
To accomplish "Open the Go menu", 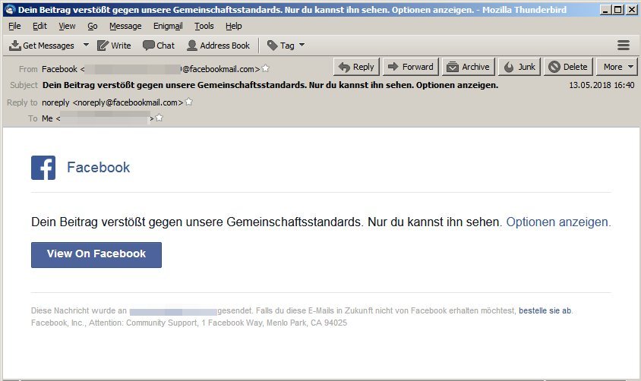I will coord(93,26).
